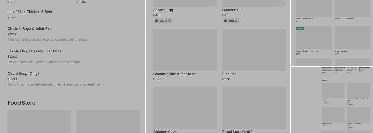The width and height of the screenshot is (373, 133).
Task: Select the Chicken Pie item title
Action: tap(232, 10)
